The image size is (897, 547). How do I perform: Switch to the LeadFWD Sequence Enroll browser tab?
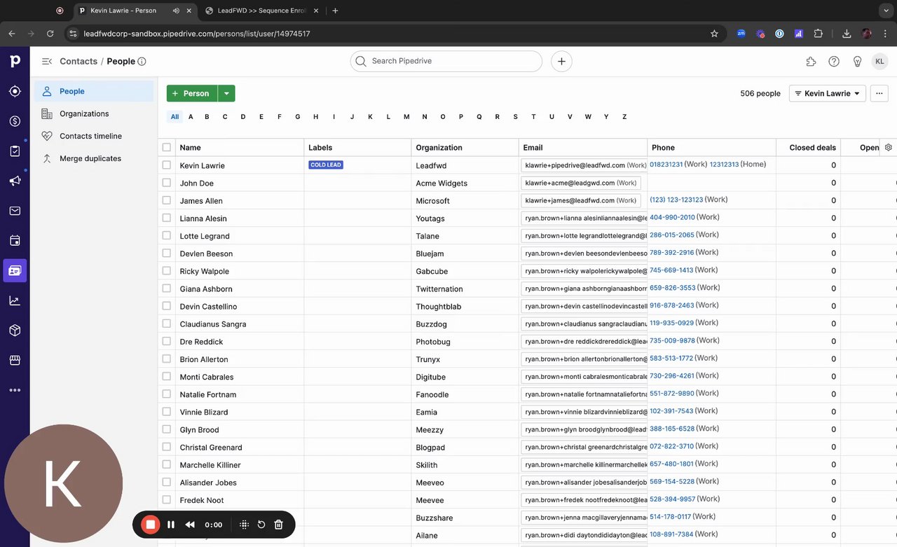tap(261, 11)
